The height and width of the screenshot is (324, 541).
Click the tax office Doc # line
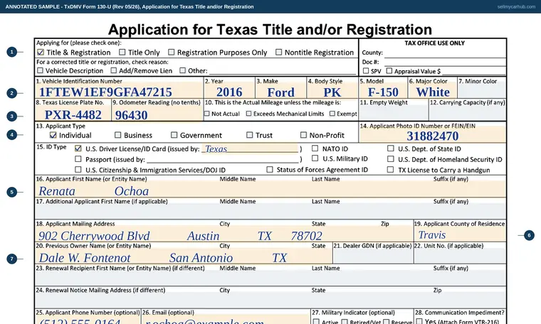pos(445,62)
